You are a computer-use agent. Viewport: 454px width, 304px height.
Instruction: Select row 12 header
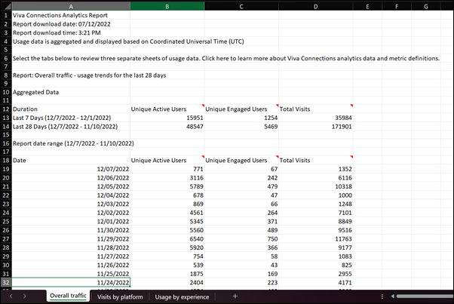point(6,109)
